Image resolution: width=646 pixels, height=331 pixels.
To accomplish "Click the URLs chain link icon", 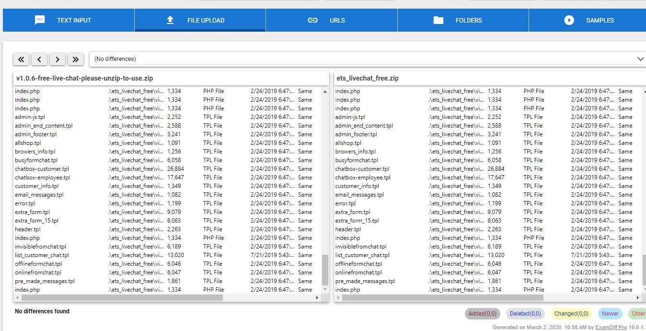I will pyautogui.click(x=312, y=20).
